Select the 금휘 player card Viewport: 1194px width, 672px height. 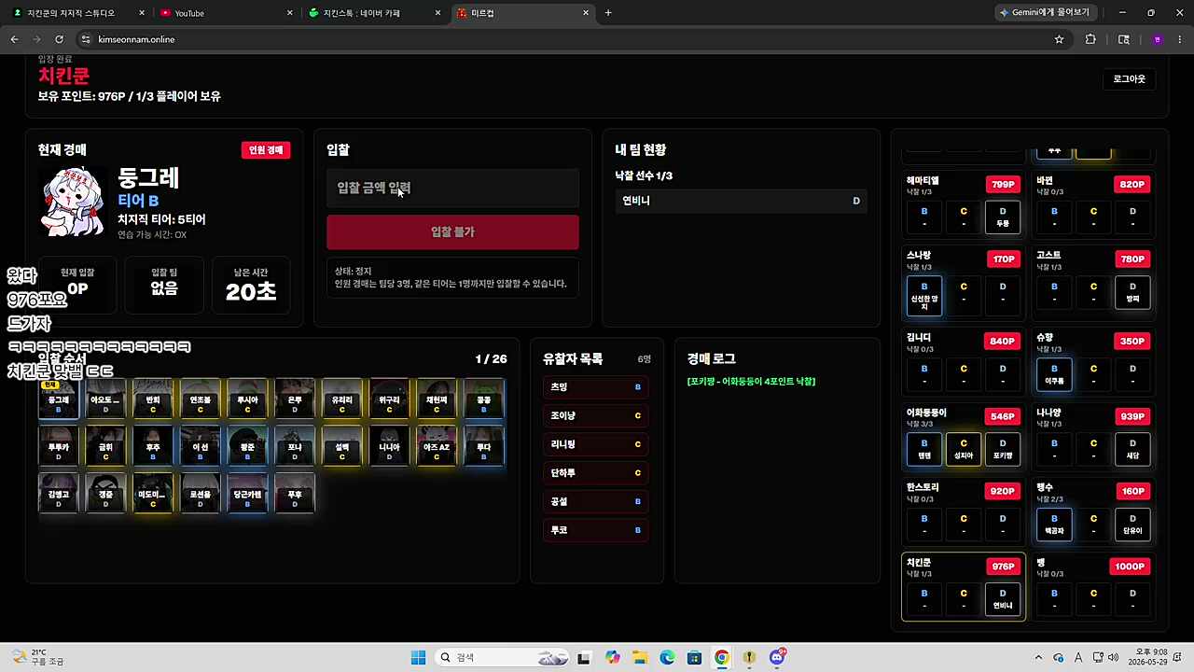tap(105, 446)
